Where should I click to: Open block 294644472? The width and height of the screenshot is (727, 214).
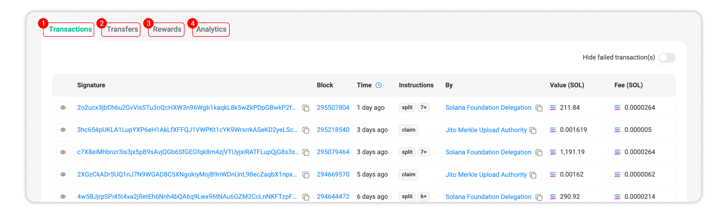[333, 196]
